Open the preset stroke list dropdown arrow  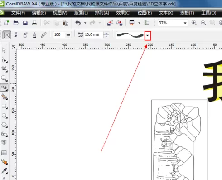coord(148,35)
